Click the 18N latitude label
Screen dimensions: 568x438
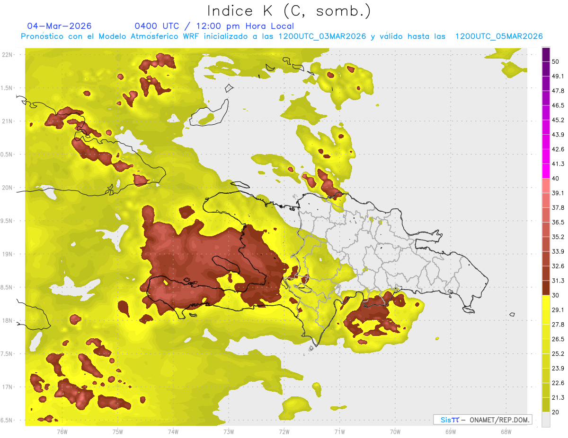click(7, 320)
